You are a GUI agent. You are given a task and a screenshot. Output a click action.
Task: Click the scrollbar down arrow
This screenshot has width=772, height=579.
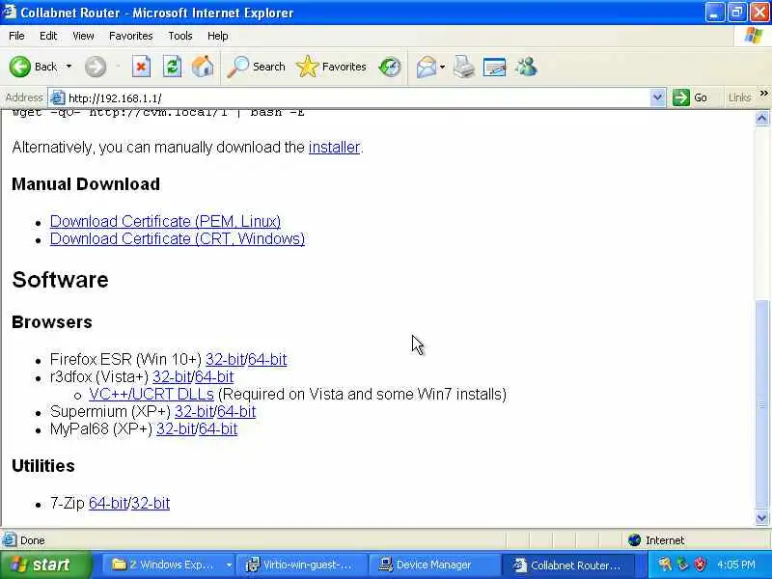(761, 517)
